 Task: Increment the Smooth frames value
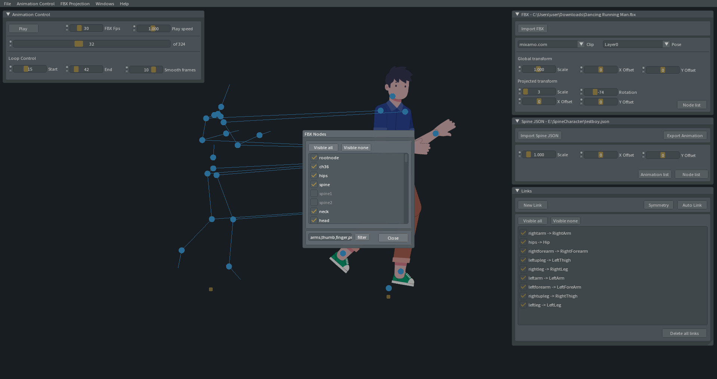pos(127,68)
